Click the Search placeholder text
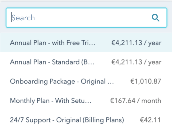This screenshot has width=172, height=134. pyautogui.click(x=23, y=18)
